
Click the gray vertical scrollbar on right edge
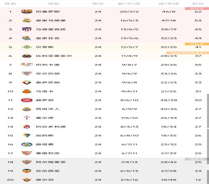tap(208, 111)
